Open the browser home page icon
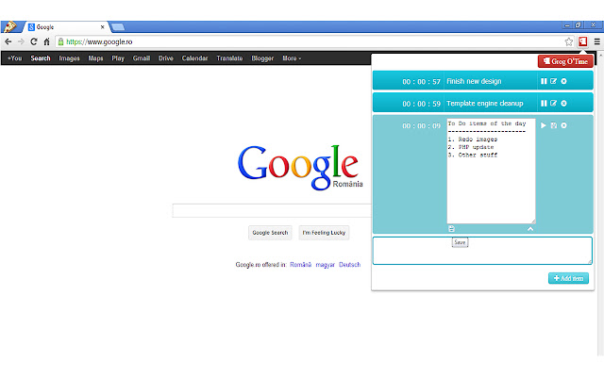Viewport: 604px width, 377px height. (x=46, y=41)
